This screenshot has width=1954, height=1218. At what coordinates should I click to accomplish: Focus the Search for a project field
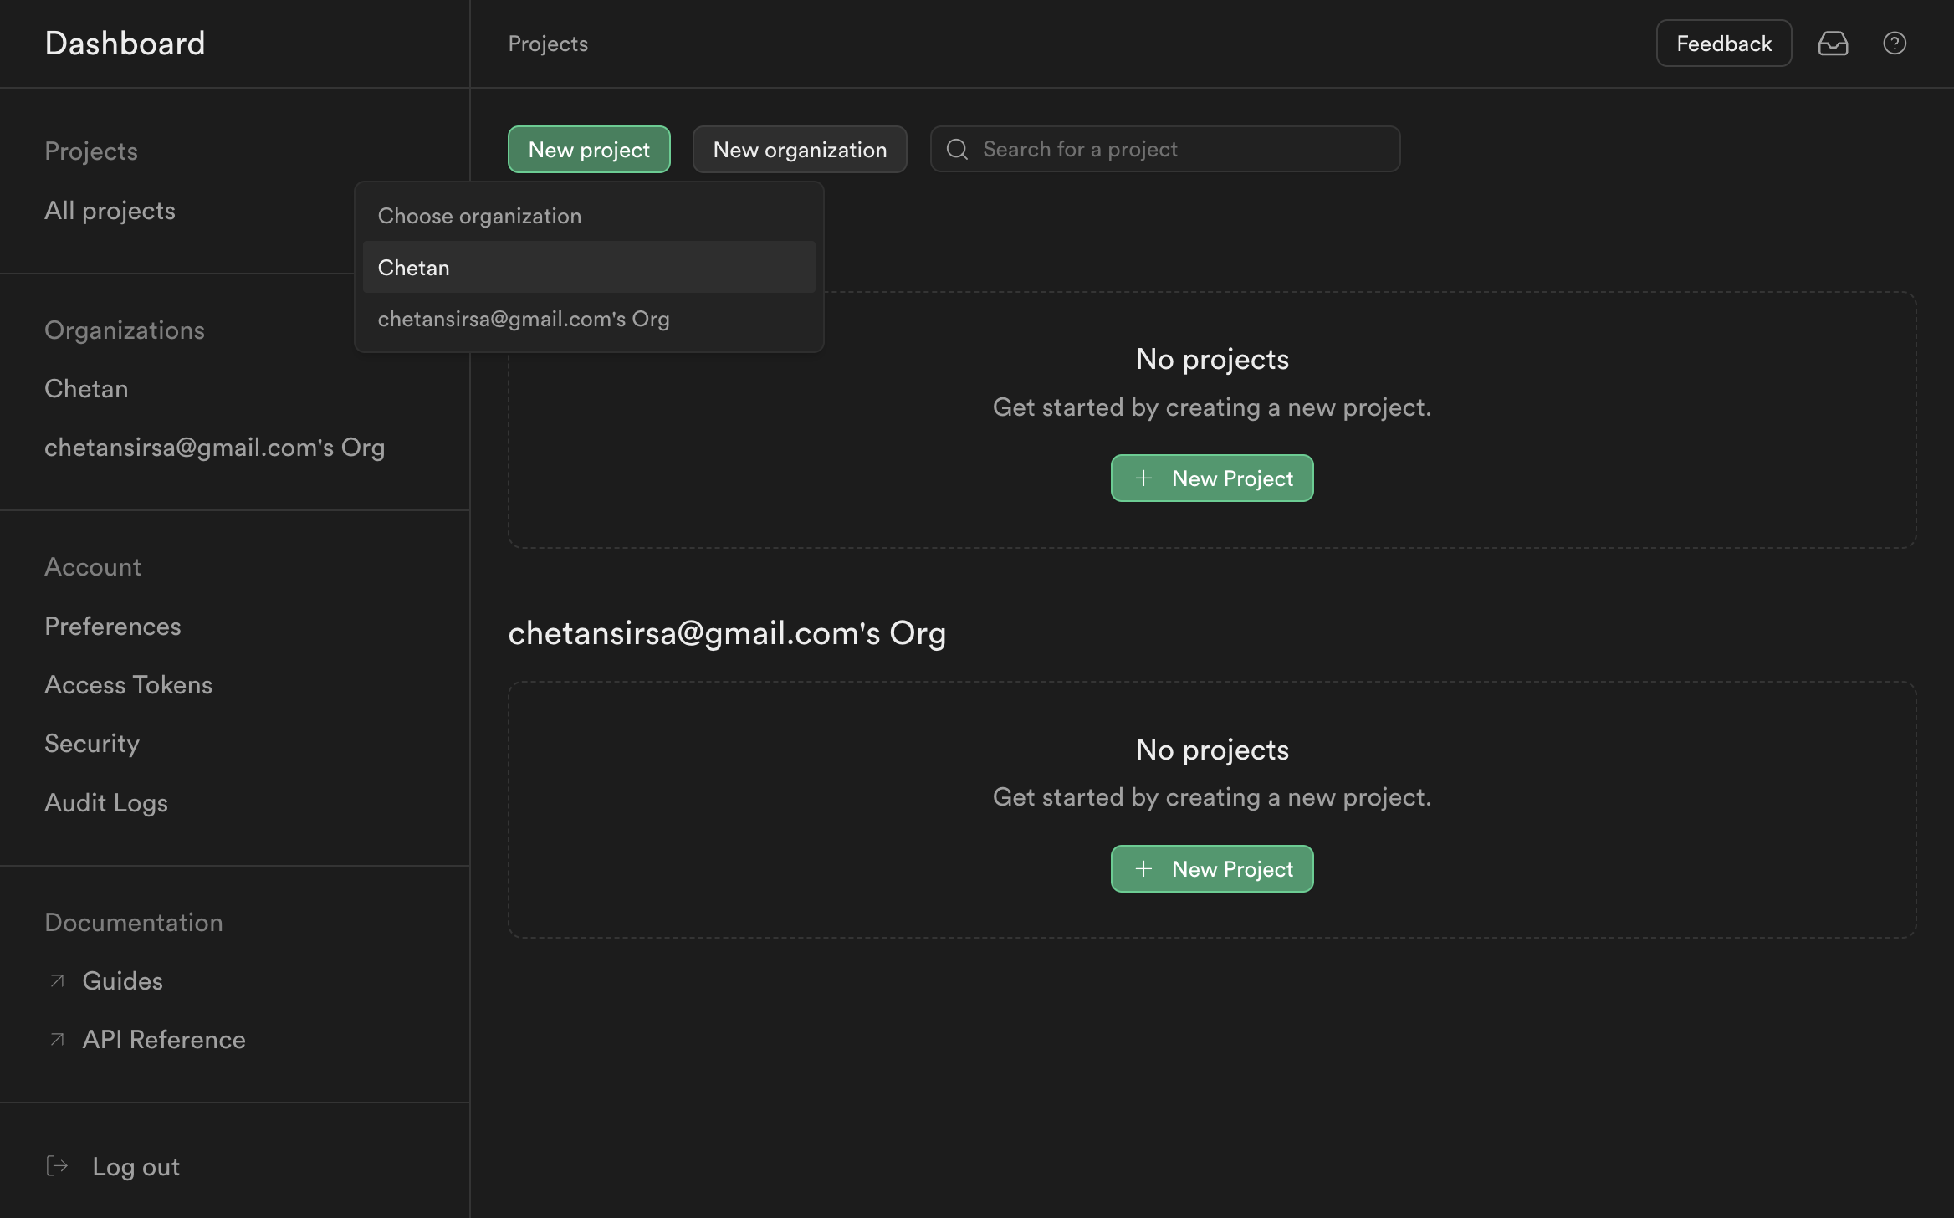[x=1179, y=150]
